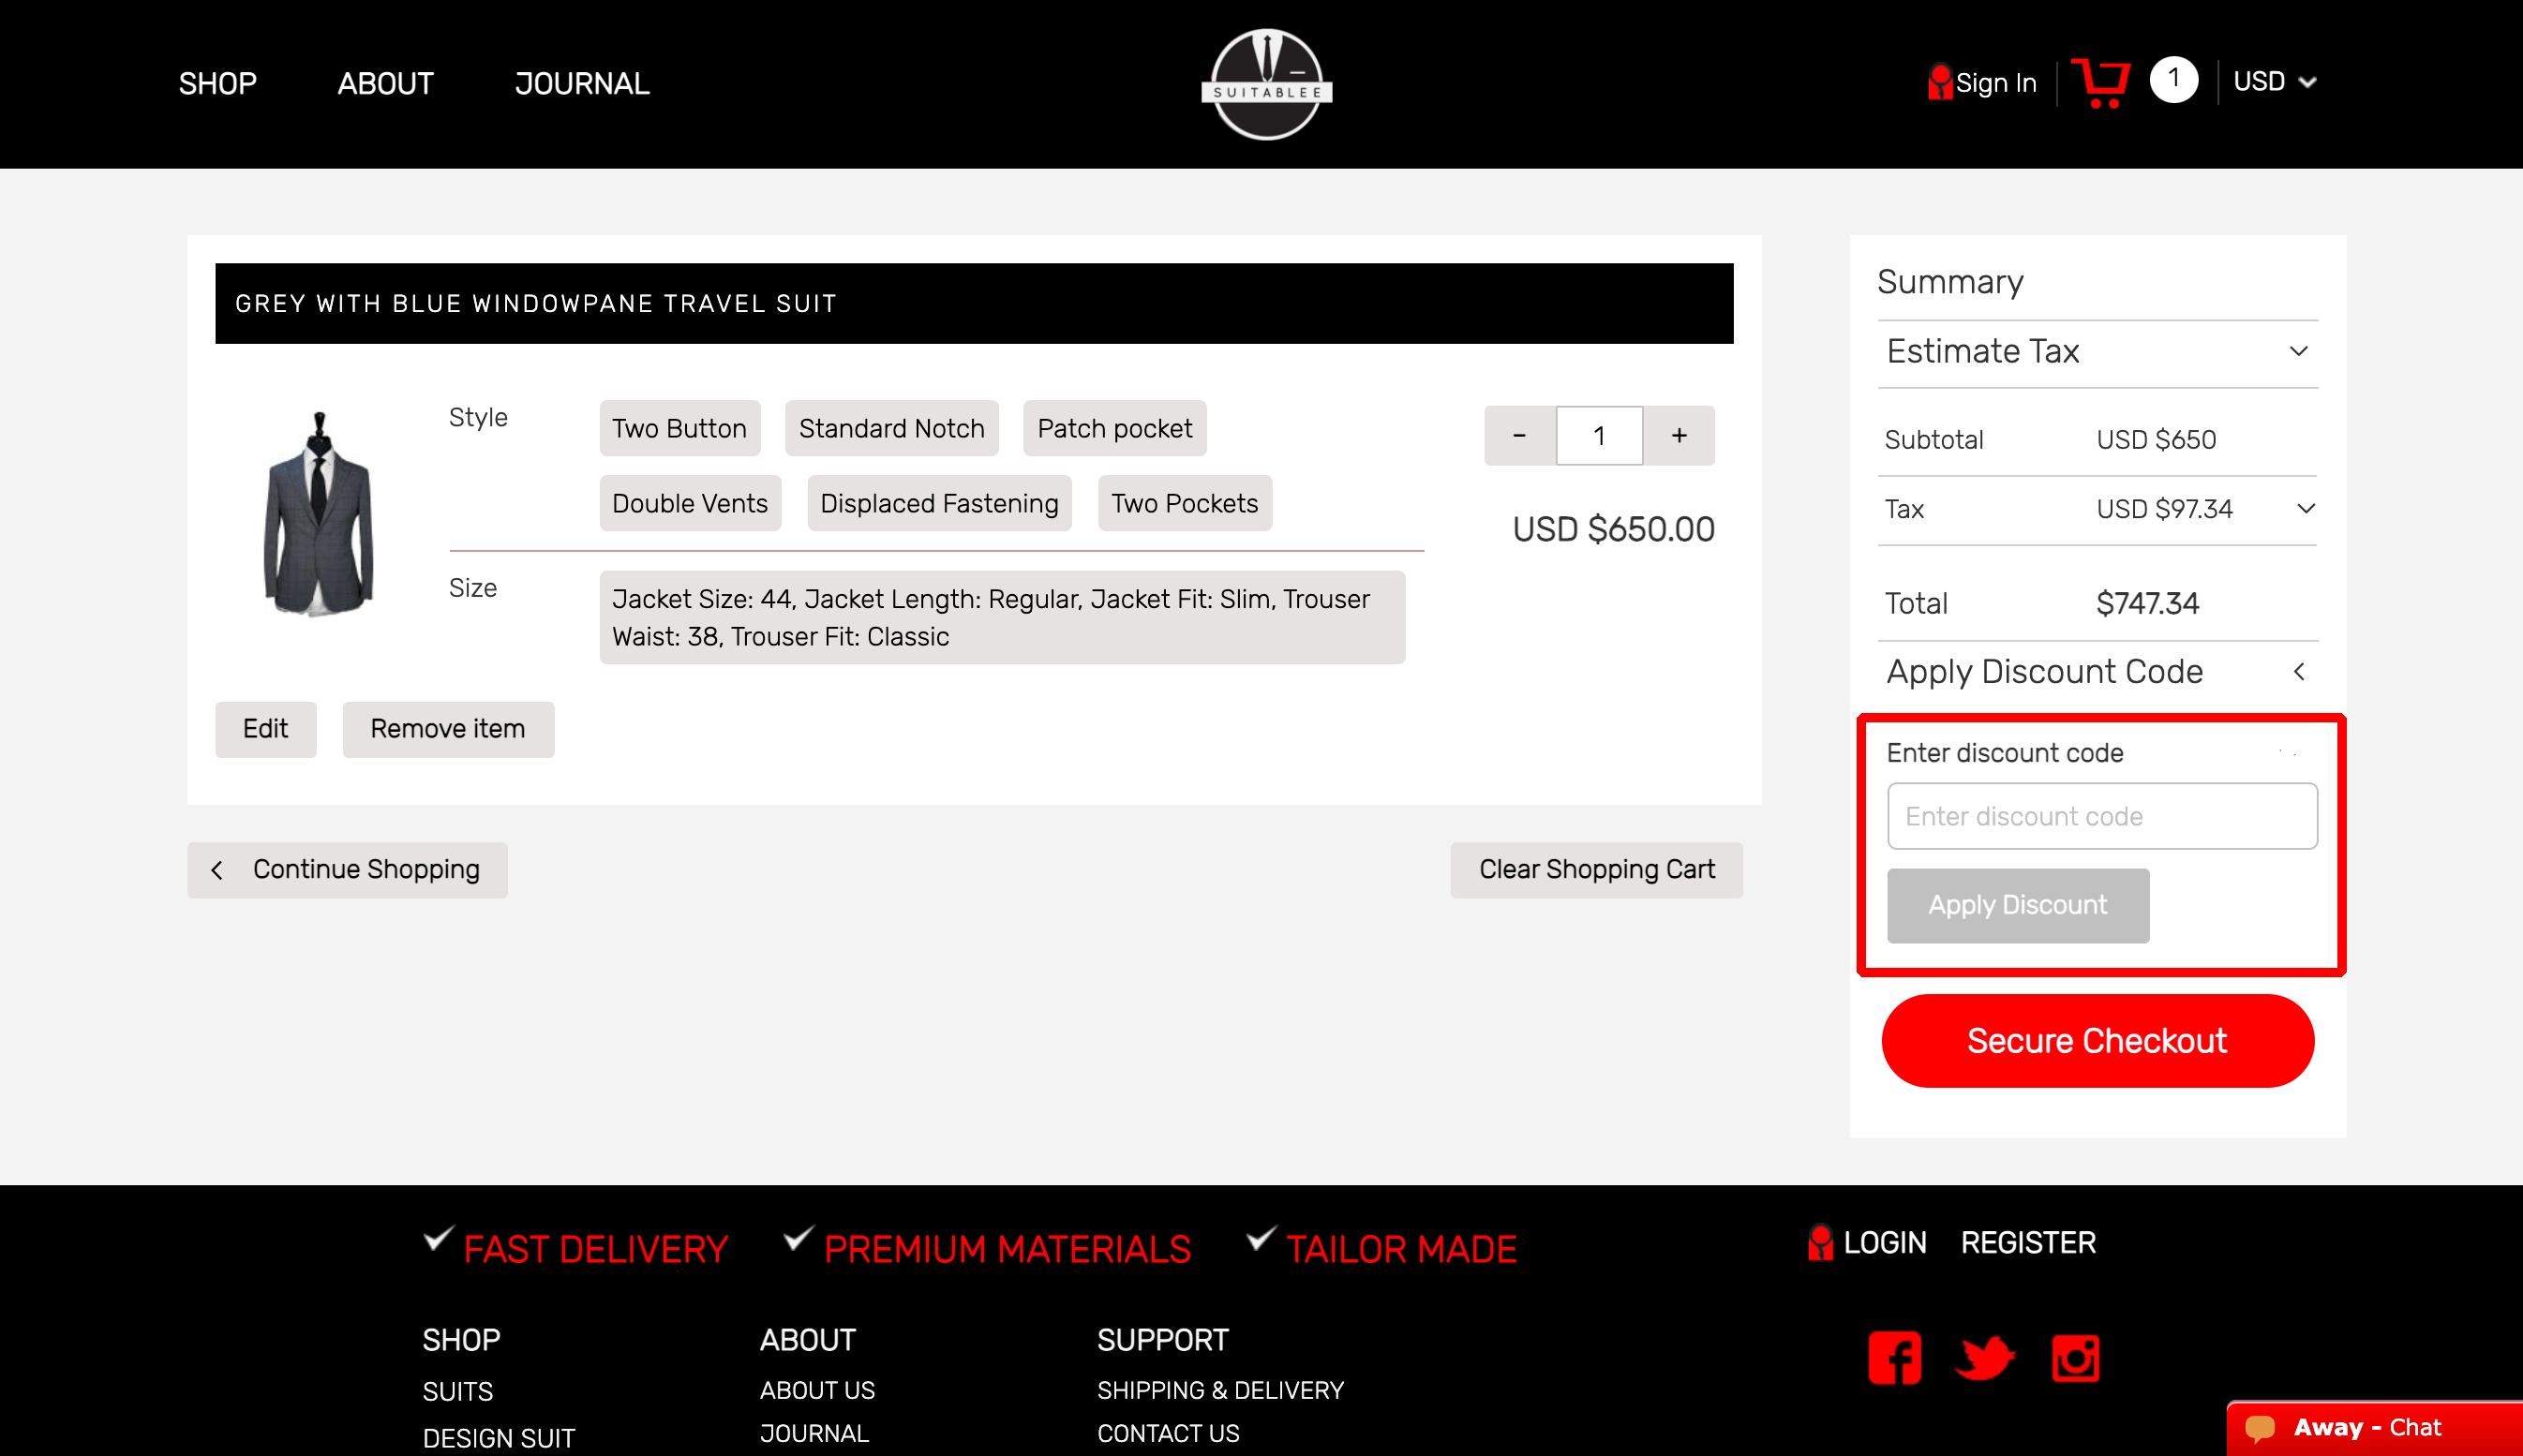
Task: Go to the JOURNAL menu item
Action: pyautogui.click(x=581, y=84)
